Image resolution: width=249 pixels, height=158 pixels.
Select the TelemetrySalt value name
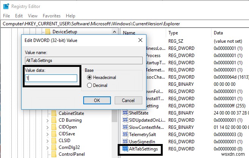[142, 135]
